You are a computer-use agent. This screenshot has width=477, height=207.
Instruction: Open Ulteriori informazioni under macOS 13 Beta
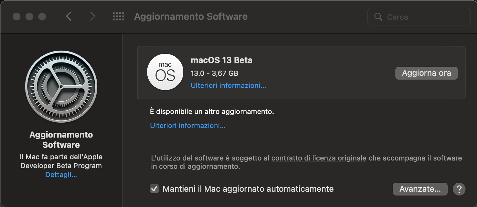pyautogui.click(x=228, y=85)
